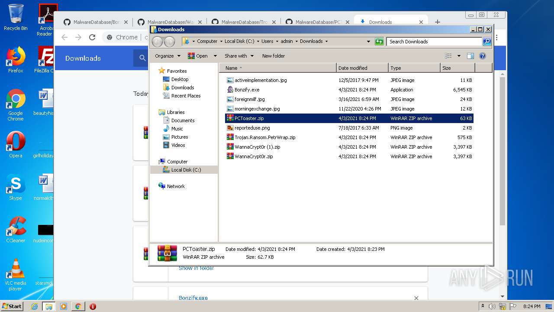The width and height of the screenshot is (554, 312).
Task: Expand the Local Disk (C:) breadcrumb arrow
Action: point(258,42)
